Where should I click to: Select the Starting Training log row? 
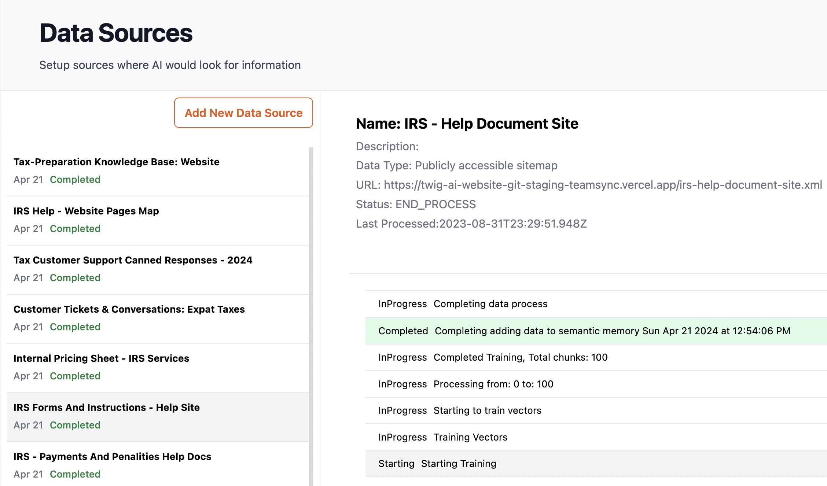coord(596,464)
